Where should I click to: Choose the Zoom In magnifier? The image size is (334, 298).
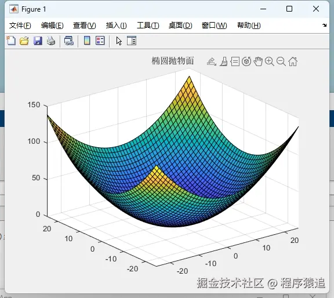pos(270,61)
